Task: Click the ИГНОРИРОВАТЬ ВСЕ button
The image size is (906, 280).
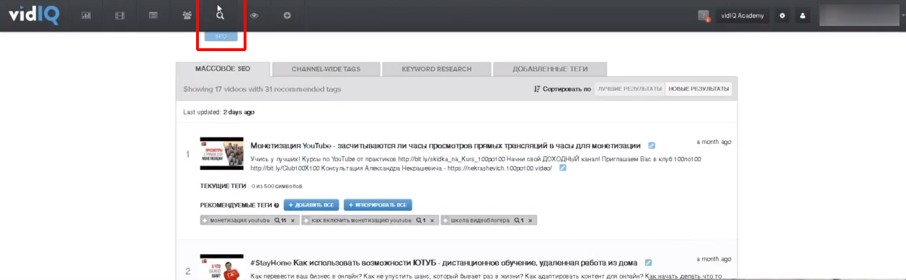Action: [378, 205]
